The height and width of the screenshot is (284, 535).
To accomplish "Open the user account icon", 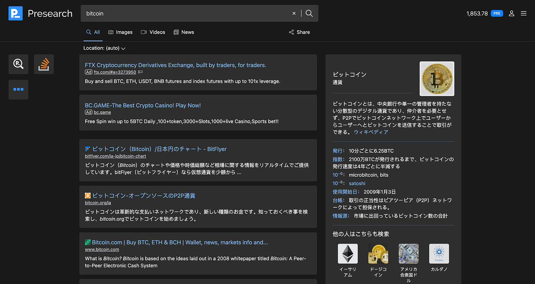I will [512, 13].
